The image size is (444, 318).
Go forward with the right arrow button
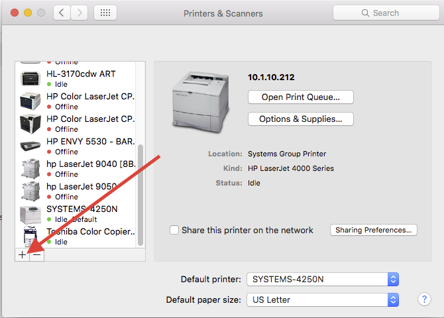80,13
